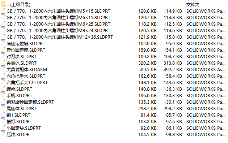Image resolution: width=228 pixels, height=143 pixels.
Task: Open the parent directory folder icon
Action: (3, 4)
